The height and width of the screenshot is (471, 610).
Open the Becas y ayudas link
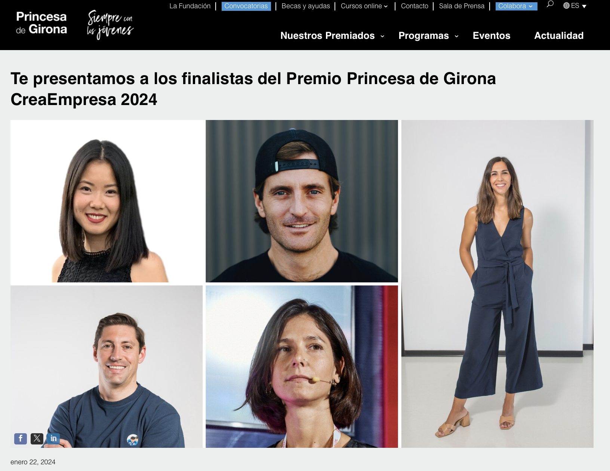[306, 6]
